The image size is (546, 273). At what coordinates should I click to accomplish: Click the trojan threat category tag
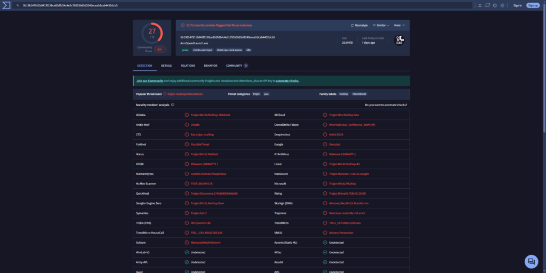256,94
